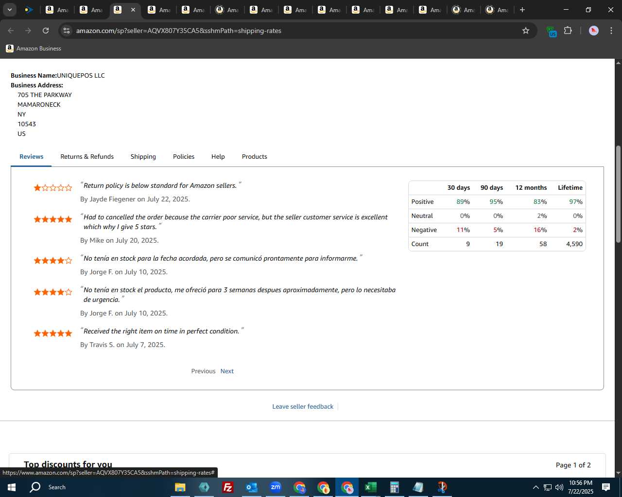Click the 89% positive 30-day value

[463, 202]
